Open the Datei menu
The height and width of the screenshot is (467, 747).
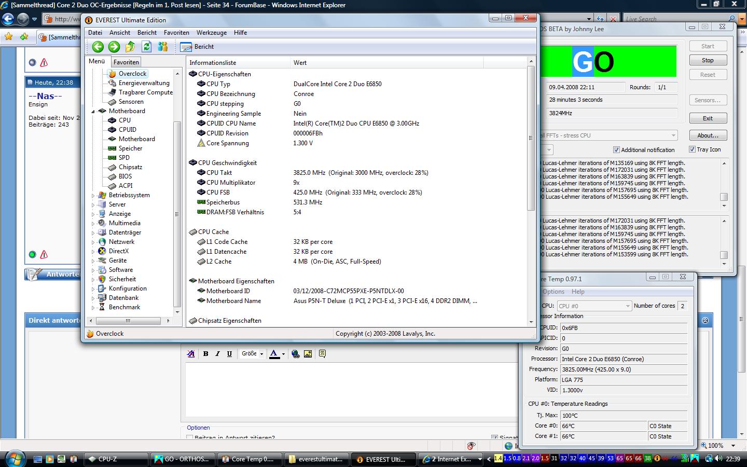(x=95, y=33)
